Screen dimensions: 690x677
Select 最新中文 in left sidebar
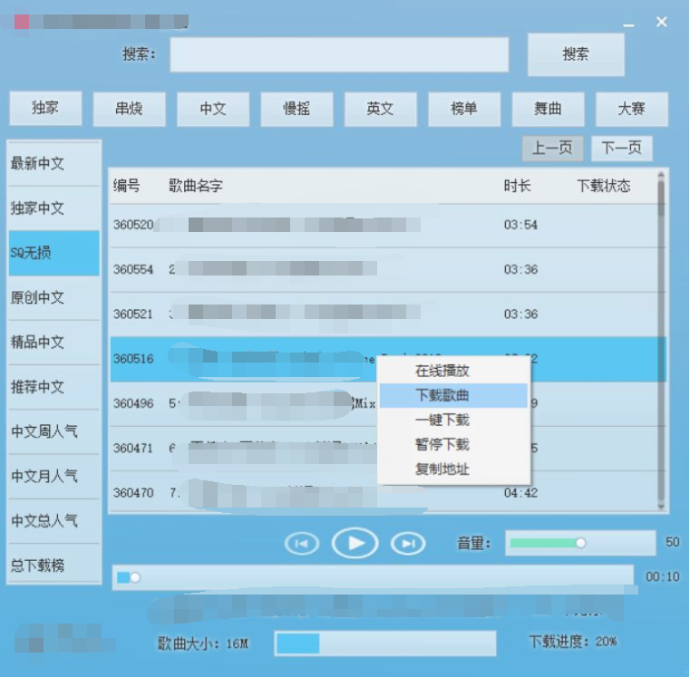pos(53,164)
